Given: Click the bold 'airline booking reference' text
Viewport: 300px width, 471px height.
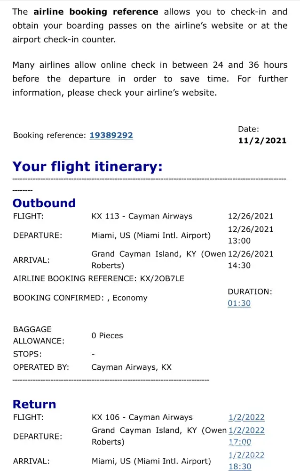Looking at the screenshot, I should click(x=95, y=12).
